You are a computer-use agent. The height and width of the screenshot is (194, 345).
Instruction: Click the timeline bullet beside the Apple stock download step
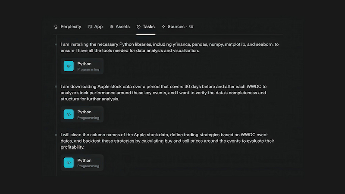[x=56, y=86]
